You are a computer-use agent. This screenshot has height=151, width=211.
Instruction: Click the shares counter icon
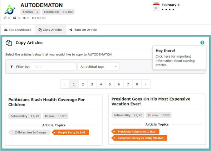click(x=15, y=18)
